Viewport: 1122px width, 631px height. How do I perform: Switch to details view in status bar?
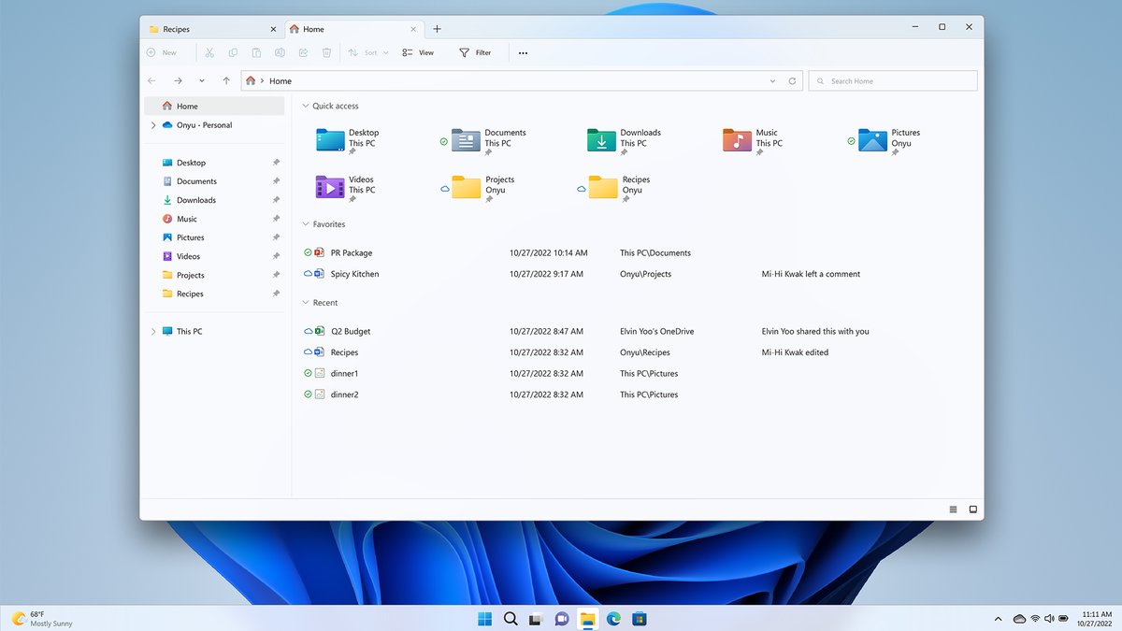tap(953, 509)
